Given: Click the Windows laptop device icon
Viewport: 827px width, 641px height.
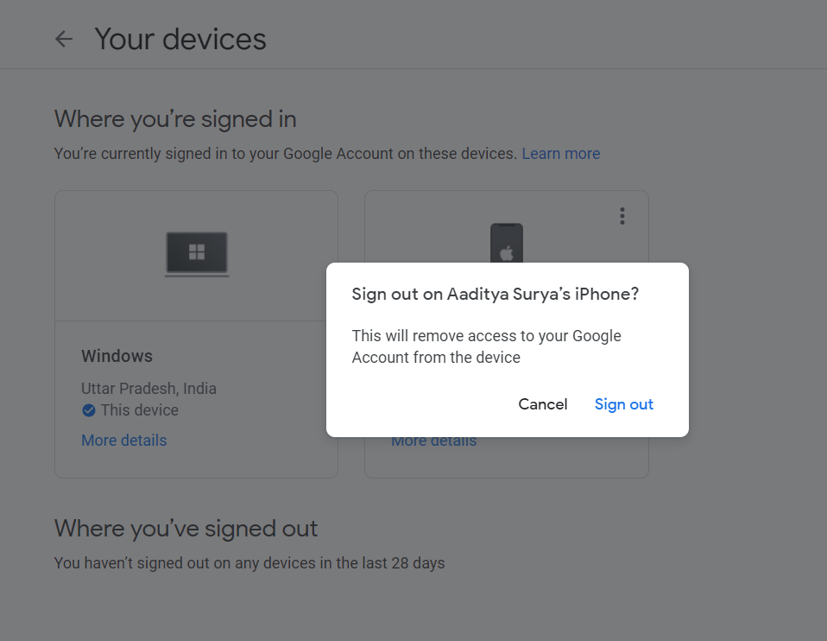Looking at the screenshot, I should (197, 254).
